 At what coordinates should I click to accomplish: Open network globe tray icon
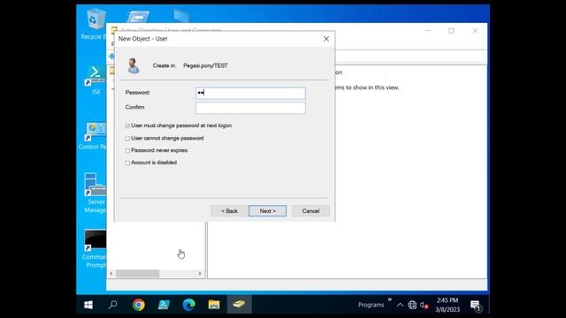pos(412,305)
